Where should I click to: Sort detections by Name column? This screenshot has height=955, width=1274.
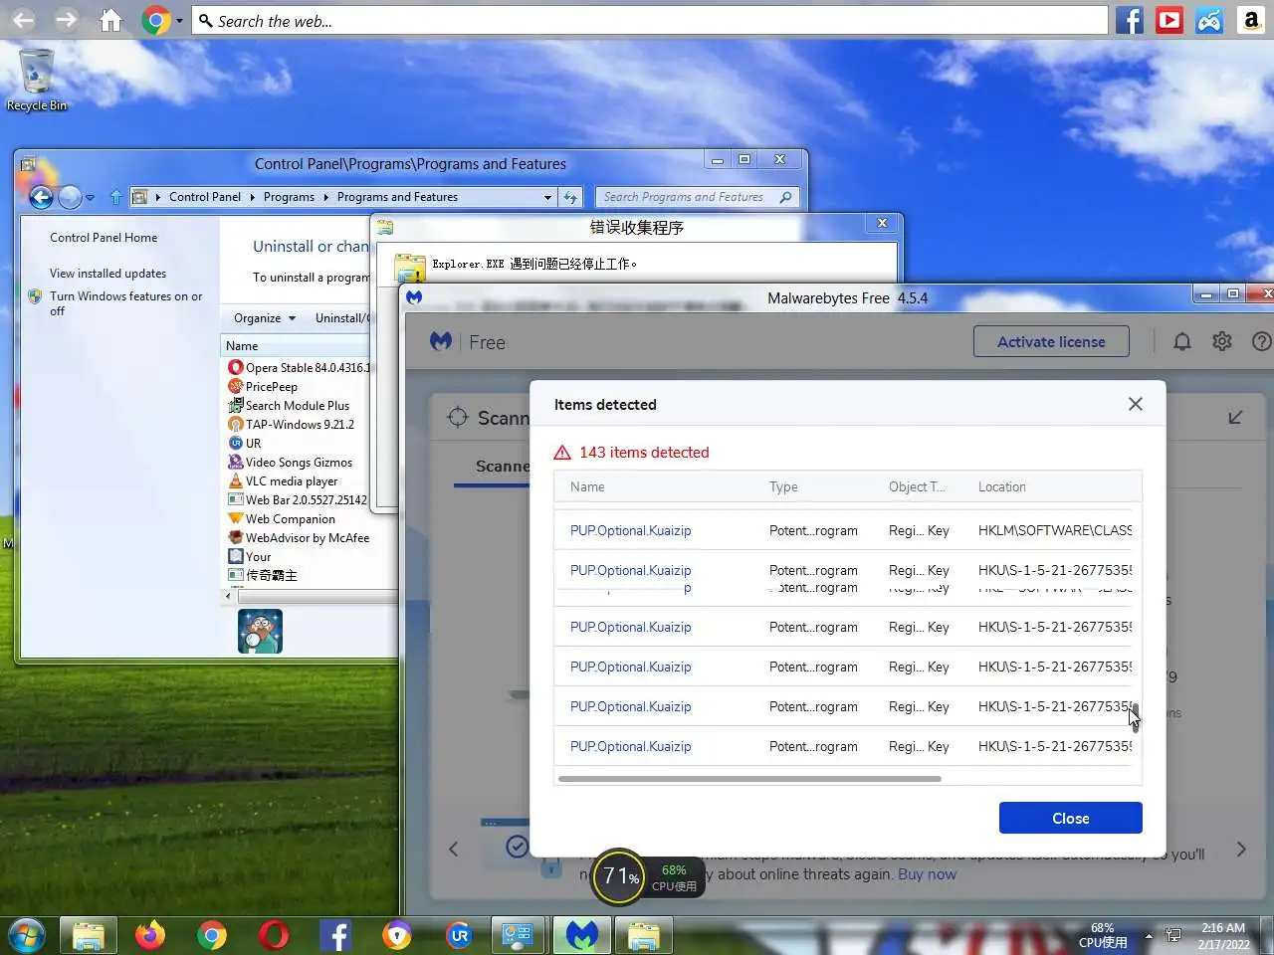pos(587,486)
